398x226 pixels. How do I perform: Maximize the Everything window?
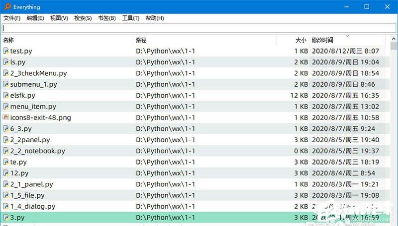367,7
